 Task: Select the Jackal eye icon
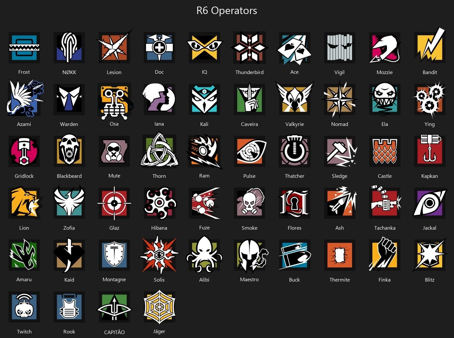430,203
